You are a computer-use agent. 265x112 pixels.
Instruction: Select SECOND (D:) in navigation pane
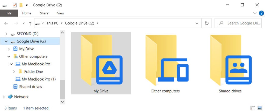(x=27, y=34)
